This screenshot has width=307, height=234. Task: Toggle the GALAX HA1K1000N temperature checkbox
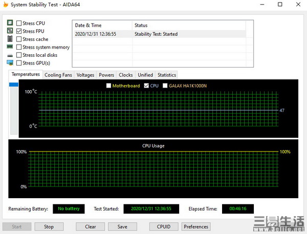pos(165,86)
